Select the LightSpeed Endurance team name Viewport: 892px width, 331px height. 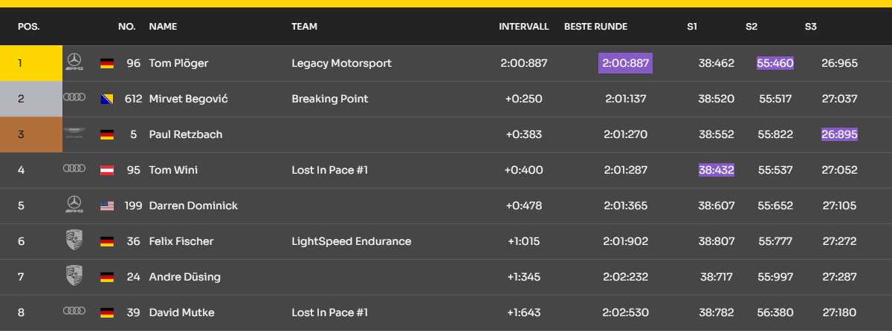(351, 241)
